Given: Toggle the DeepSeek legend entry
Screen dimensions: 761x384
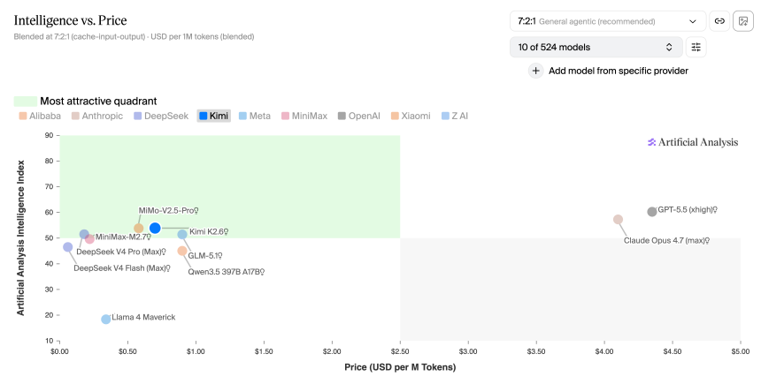Looking at the screenshot, I should click(x=161, y=116).
